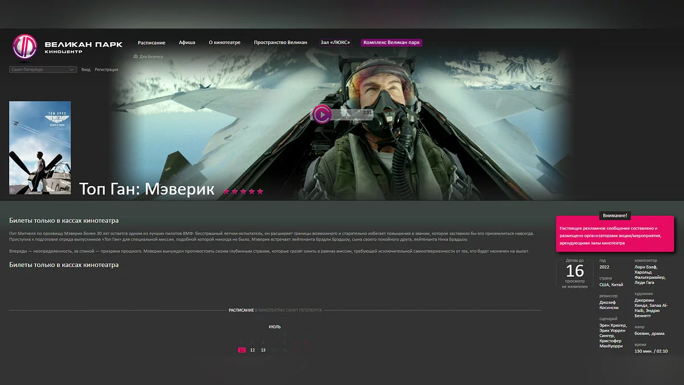Click the Регистрация link

tap(107, 70)
